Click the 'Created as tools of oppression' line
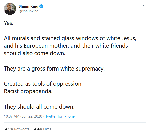This screenshot has height=136, width=150. point(43,84)
